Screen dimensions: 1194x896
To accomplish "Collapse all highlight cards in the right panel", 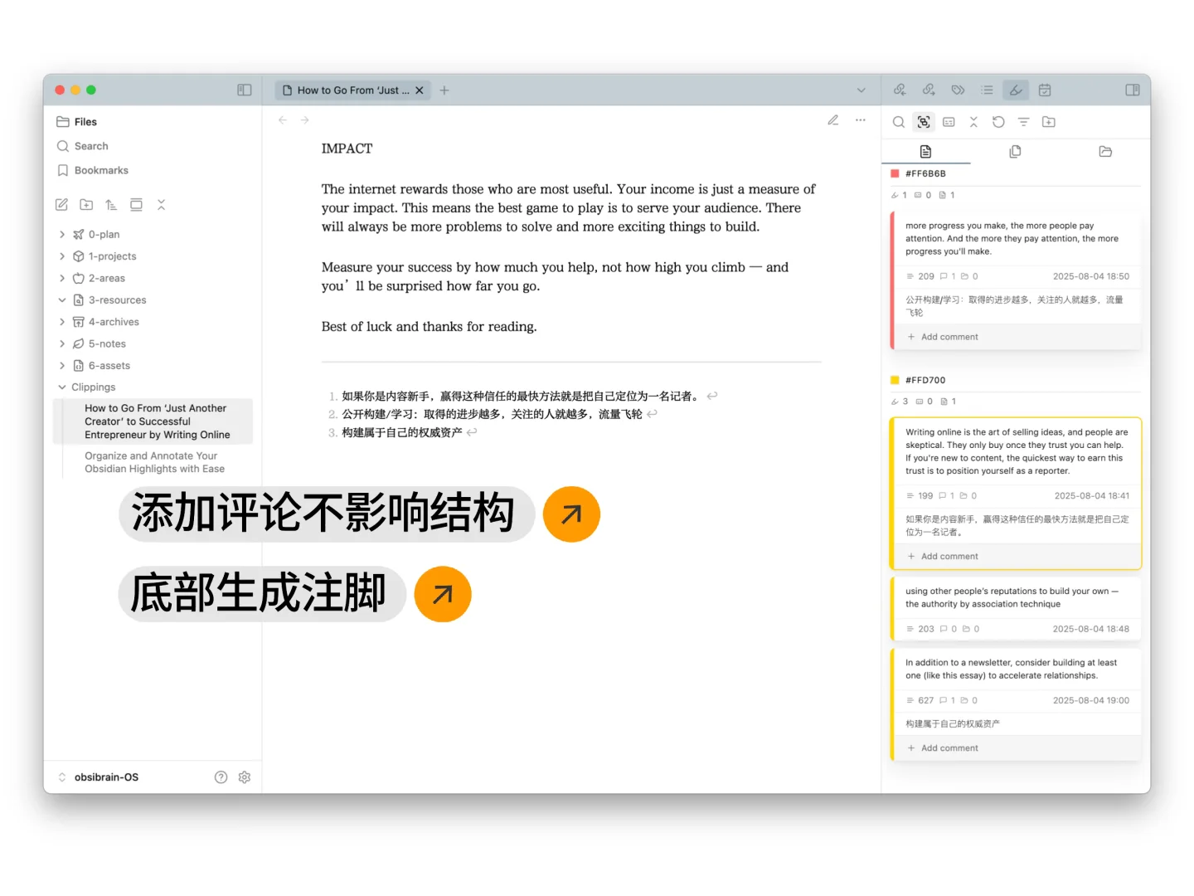I will [x=973, y=122].
